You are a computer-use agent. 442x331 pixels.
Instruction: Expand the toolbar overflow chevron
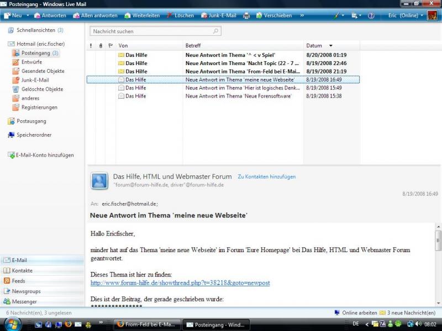(x=302, y=15)
